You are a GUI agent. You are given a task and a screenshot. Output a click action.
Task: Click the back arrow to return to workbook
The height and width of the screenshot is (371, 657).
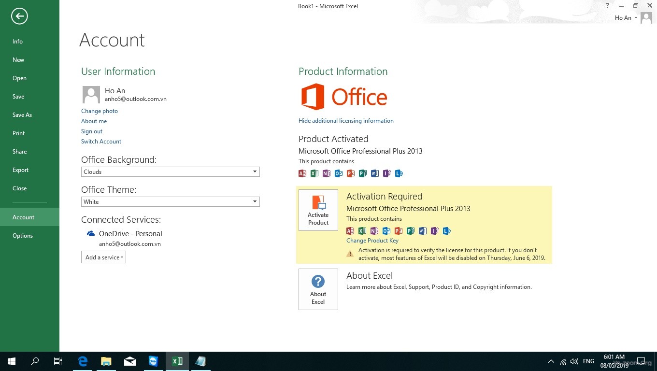point(19,16)
